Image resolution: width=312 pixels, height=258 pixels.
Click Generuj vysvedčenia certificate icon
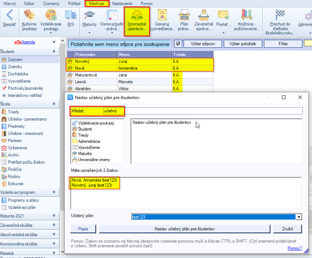tap(162, 15)
